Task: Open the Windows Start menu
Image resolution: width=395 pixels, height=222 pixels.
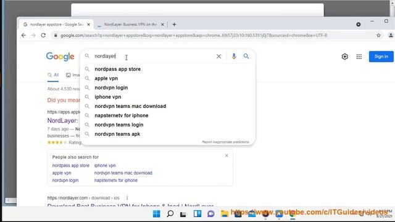Action: (156, 214)
